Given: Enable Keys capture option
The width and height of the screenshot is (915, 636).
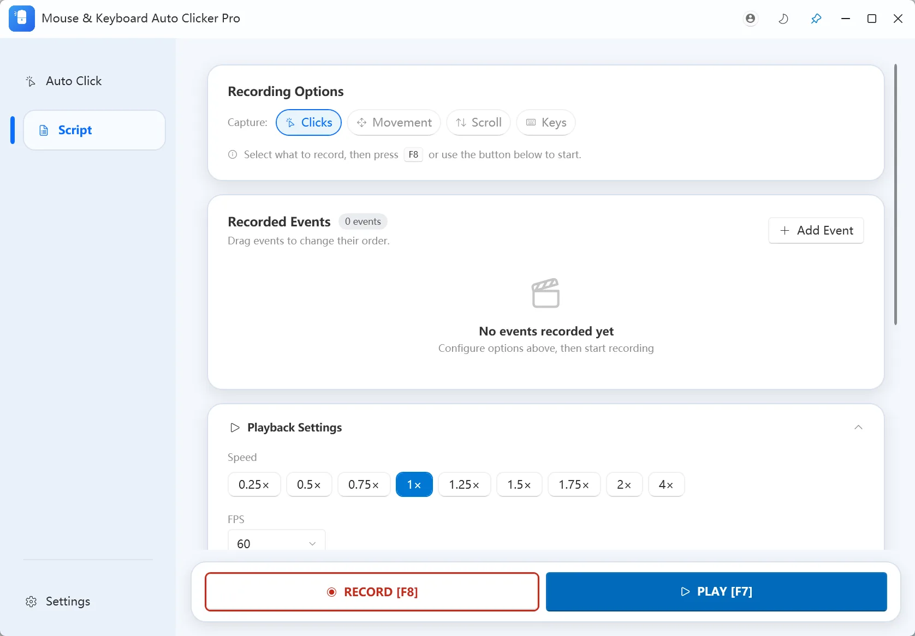Looking at the screenshot, I should (x=546, y=122).
